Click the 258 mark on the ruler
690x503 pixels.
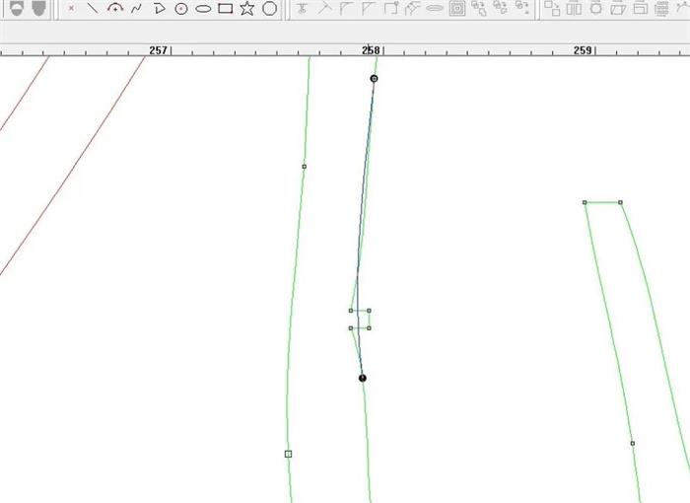coord(371,50)
